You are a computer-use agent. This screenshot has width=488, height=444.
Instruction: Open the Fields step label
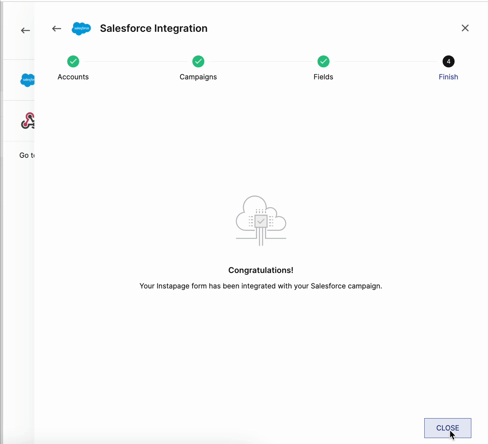[323, 77]
